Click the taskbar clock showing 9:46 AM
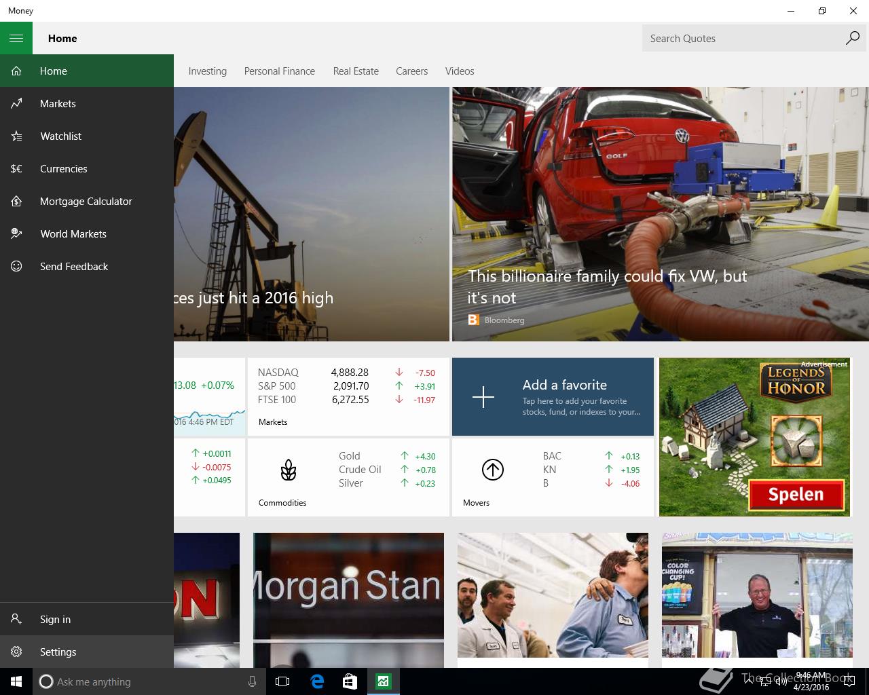Screen dimensions: 869x695 (811, 681)
